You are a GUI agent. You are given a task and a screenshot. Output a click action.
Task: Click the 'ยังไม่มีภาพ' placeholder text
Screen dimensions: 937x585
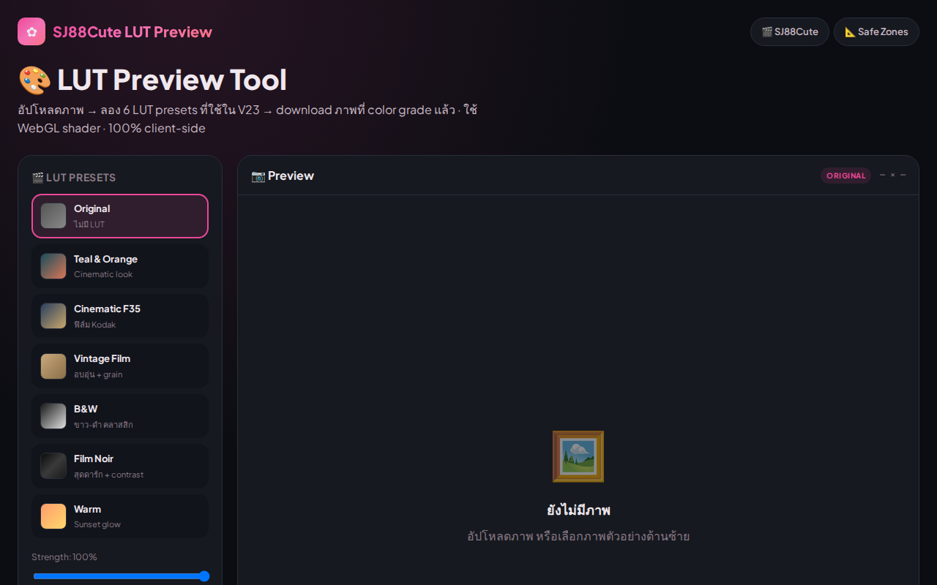click(x=578, y=510)
